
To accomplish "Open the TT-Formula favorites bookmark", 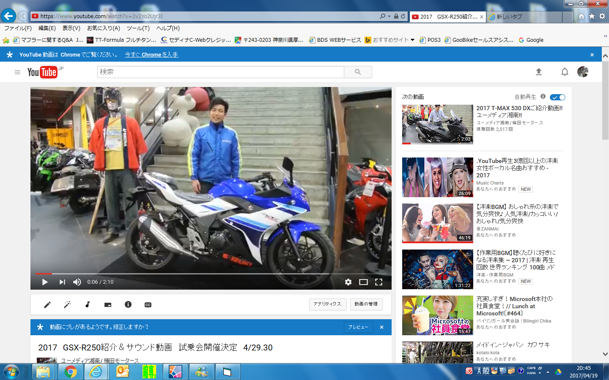I will pyautogui.click(x=121, y=40).
